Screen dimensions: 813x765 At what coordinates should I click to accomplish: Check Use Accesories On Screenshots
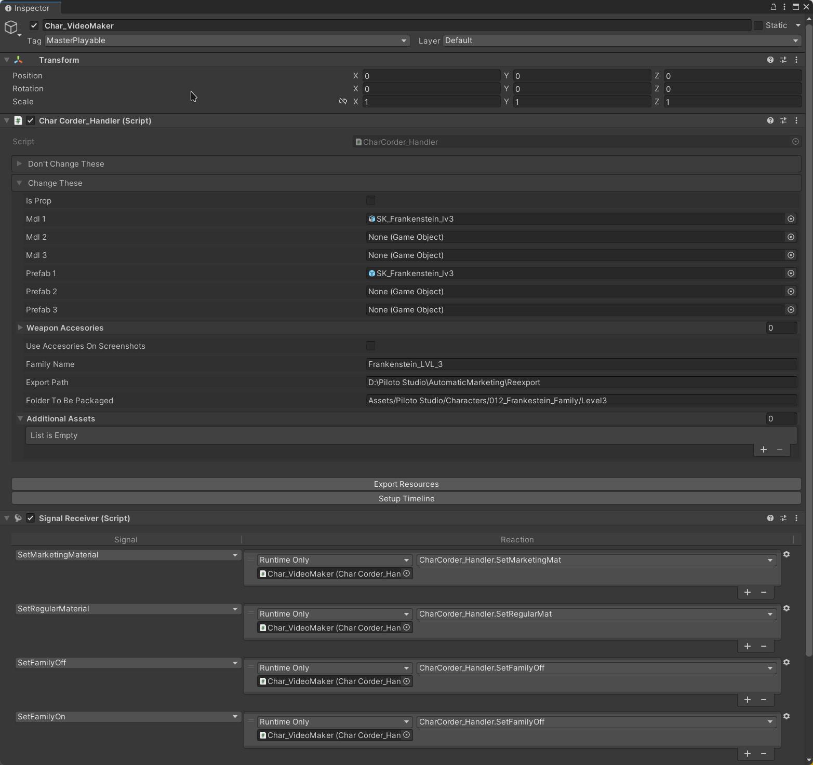(x=370, y=345)
